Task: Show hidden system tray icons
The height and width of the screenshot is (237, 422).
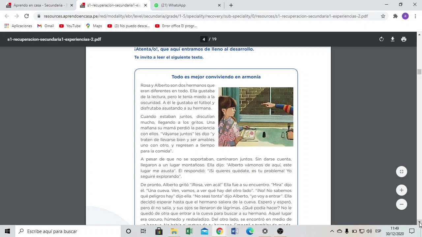Action: pos(332,231)
